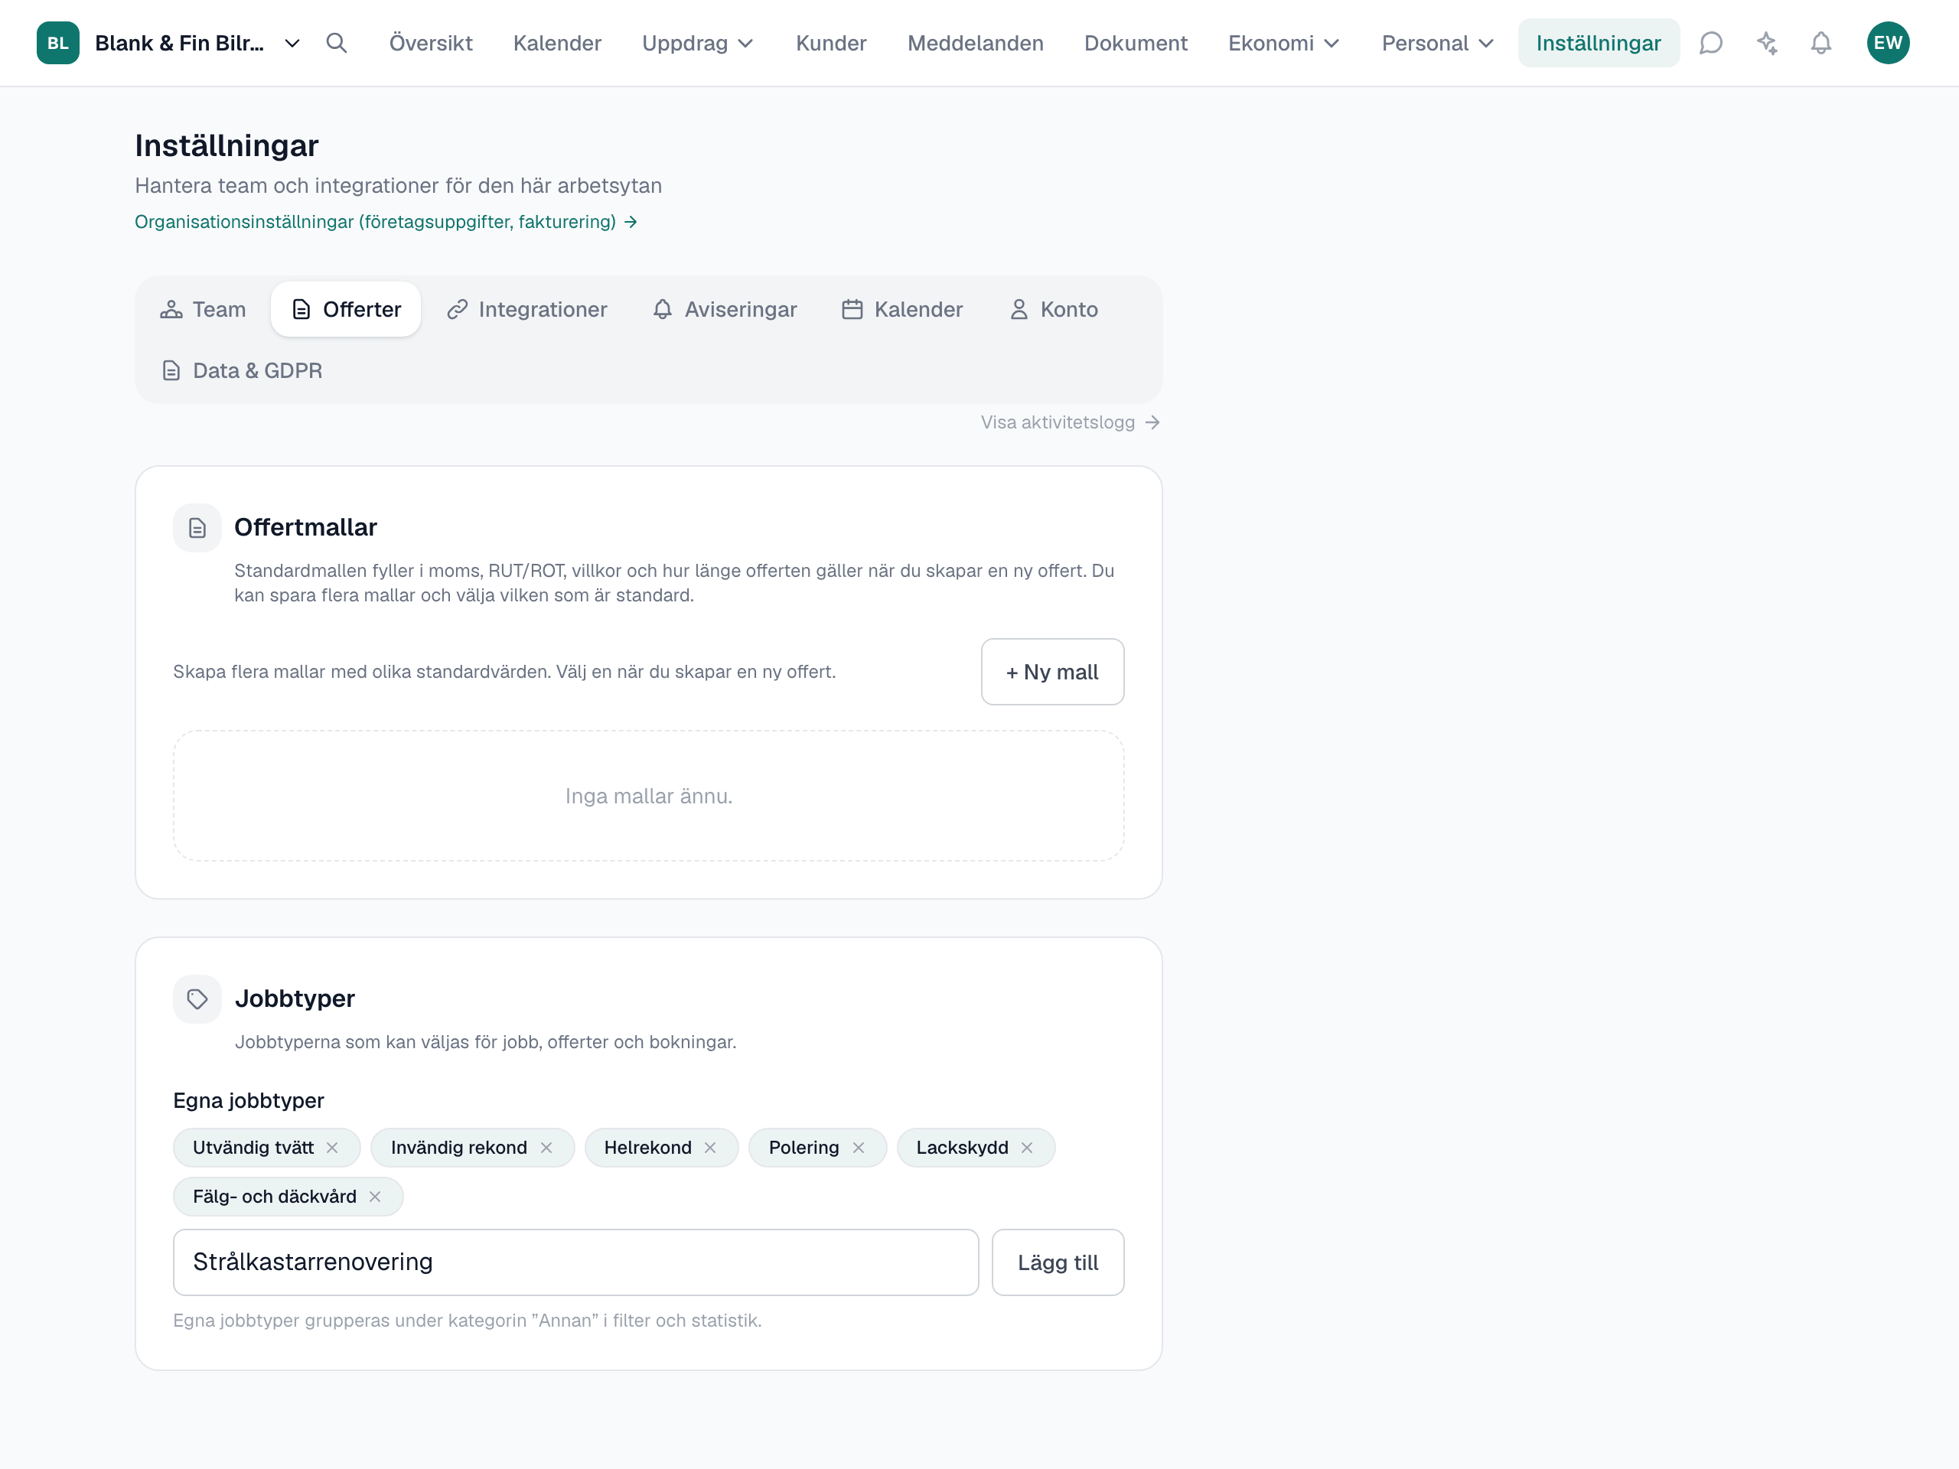Switch to the Aviseringar tab
This screenshot has height=1469, width=1959.
(x=725, y=309)
